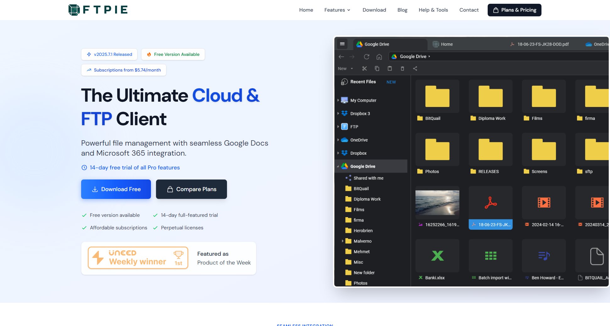Click the Recent Files sidebar entry

(x=363, y=82)
